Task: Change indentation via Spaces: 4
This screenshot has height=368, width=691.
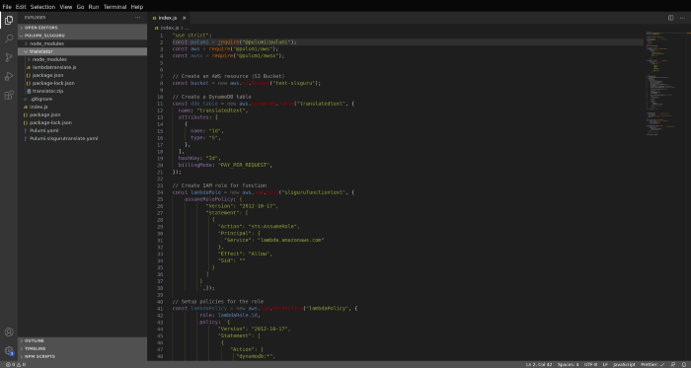Action: click(568, 364)
